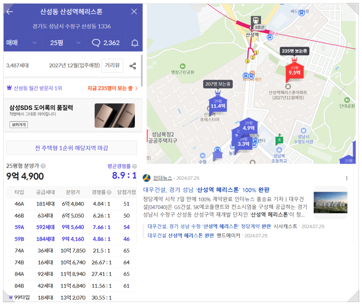The height and width of the screenshot is (305, 362).
Task: Select the 84B type row
Action: click(x=71, y=286)
